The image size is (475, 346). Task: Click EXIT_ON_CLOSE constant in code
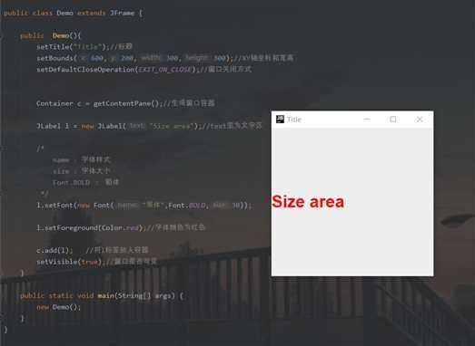tap(165, 70)
